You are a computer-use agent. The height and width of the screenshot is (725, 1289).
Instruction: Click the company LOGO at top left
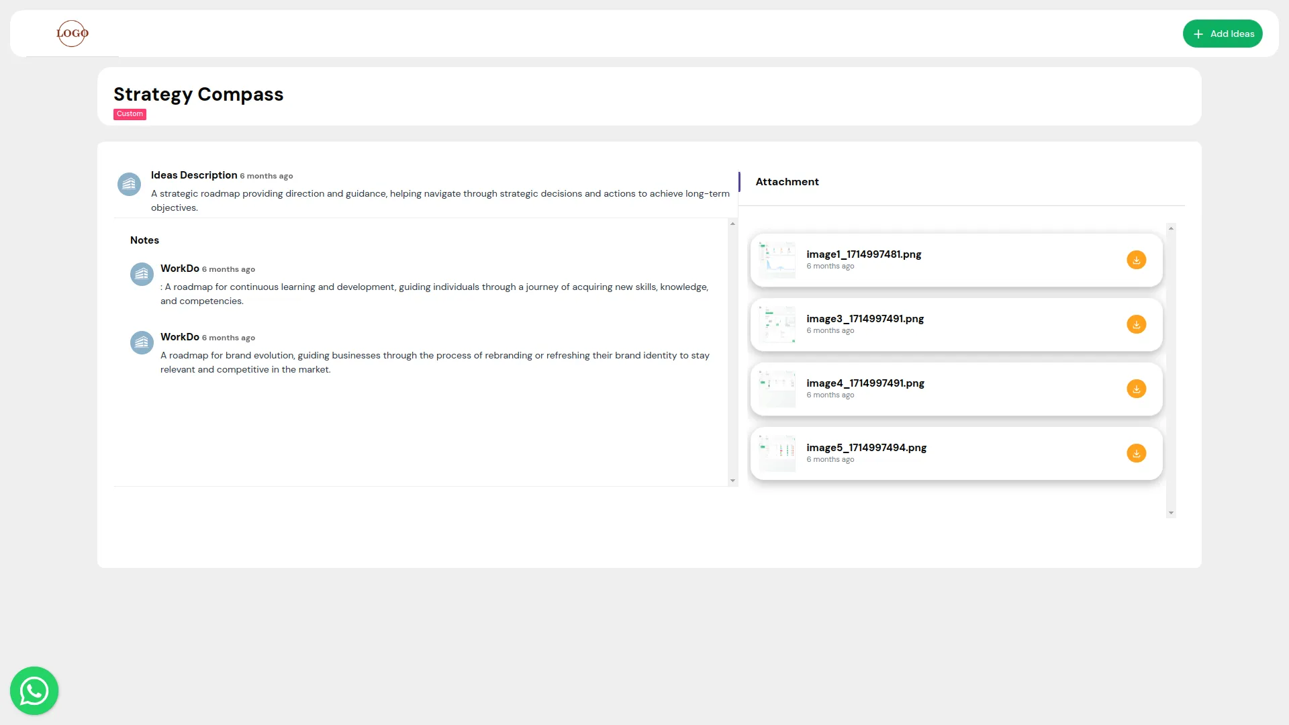pyautogui.click(x=72, y=34)
